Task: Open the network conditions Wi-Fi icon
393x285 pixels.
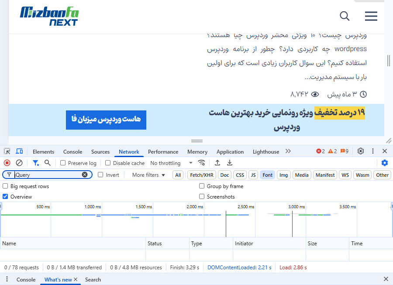Action: (x=201, y=163)
